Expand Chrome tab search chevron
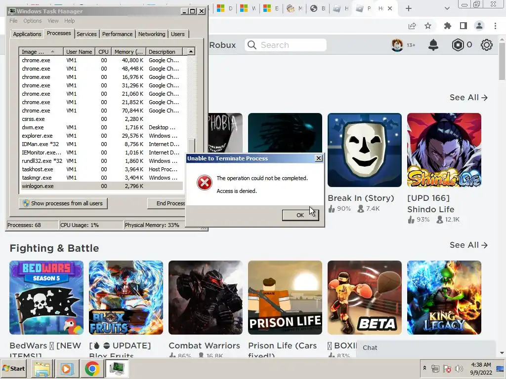 pyautogui.click(x=447, y=8)
